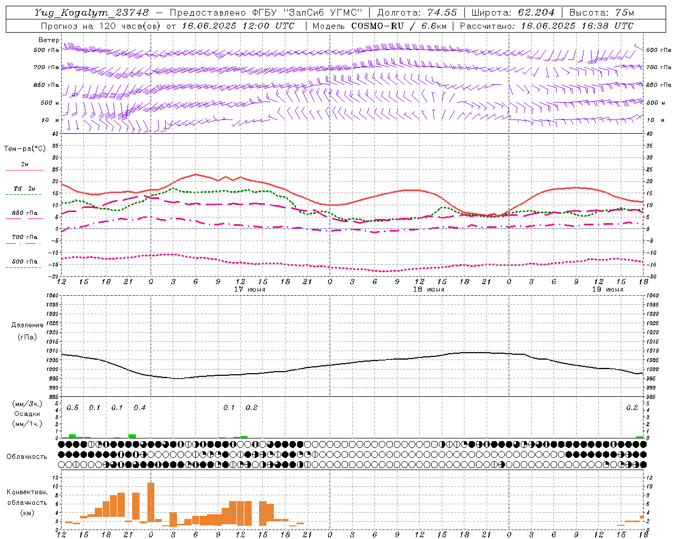Click the 0.5 precipitation amount value
Viewport: 674px width, 539px height.
point(73,408)
